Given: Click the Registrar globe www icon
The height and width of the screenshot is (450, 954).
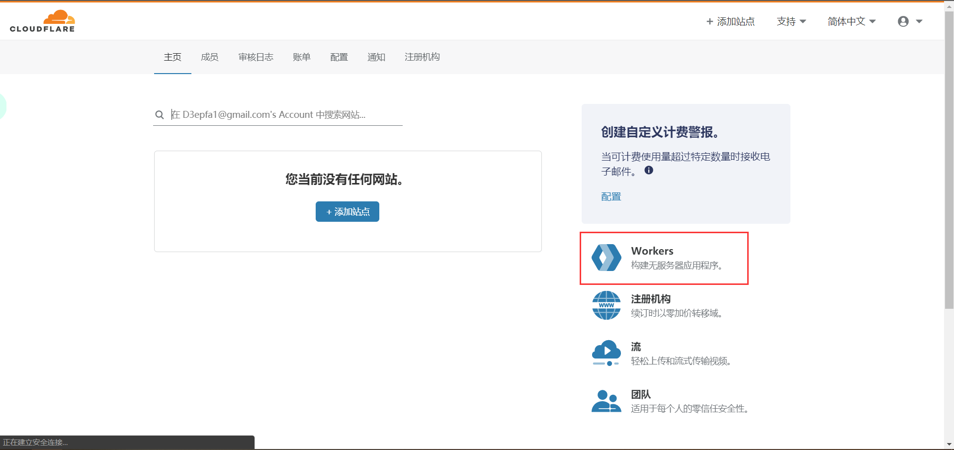Looking at the screenshot, I should [x=606, y=305].
